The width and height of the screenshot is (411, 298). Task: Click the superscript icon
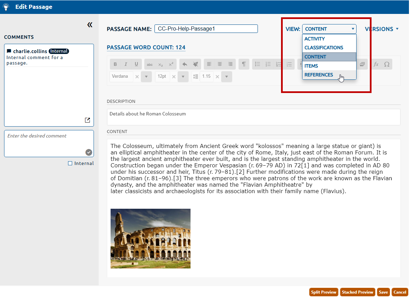(171, 64)
